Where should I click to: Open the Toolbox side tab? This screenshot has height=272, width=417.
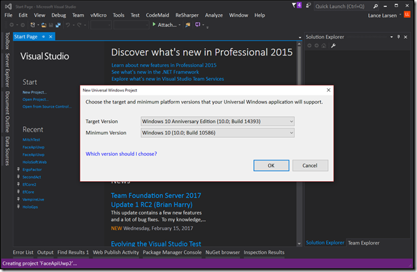7,41
